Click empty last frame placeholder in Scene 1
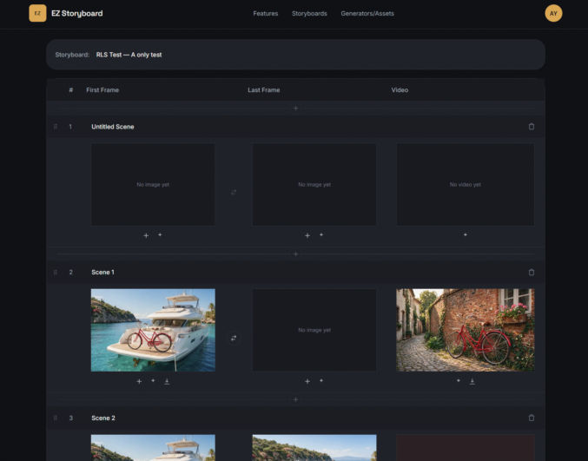The height and width of the screenshot is (461, 588). (x=314, y=330)
